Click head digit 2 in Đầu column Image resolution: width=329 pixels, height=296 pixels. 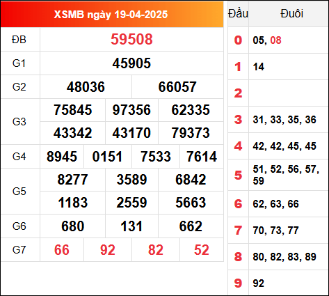(x=238, y=93)
